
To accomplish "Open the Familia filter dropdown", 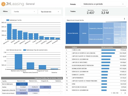I will coord(24,12).
